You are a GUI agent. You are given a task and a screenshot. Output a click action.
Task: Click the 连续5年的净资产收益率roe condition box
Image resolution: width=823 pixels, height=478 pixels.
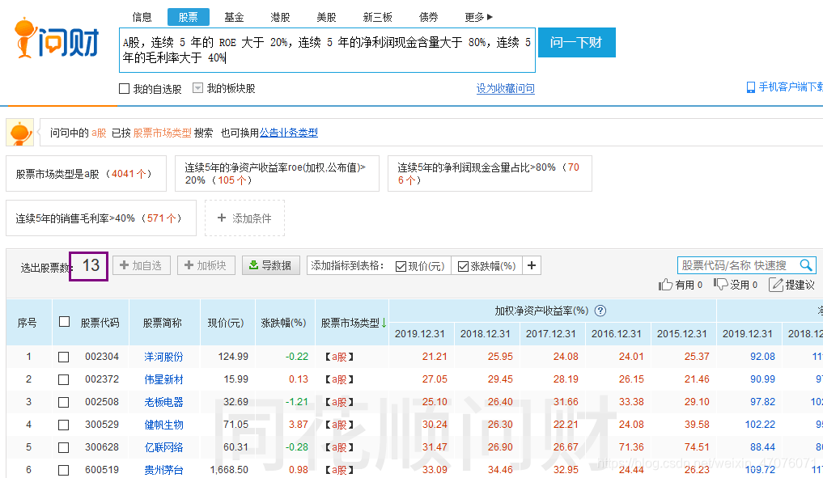277,174
